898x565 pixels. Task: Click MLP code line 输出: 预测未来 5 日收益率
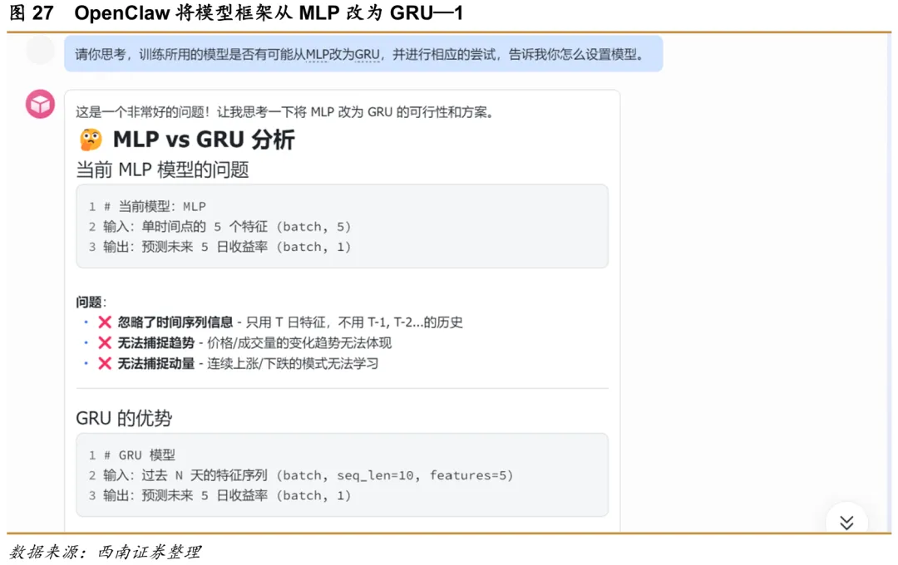click(227, 247)
